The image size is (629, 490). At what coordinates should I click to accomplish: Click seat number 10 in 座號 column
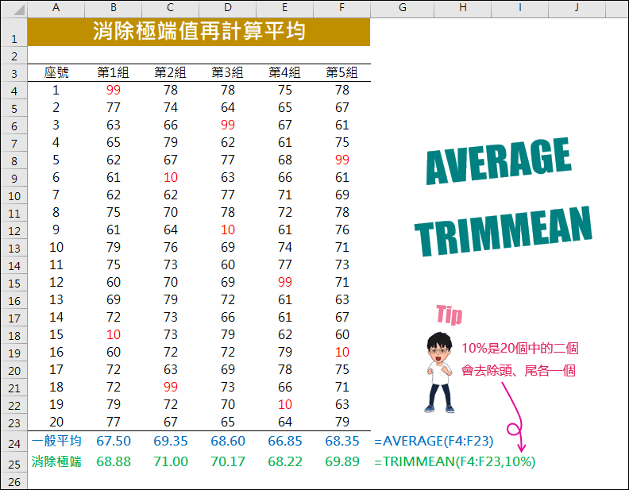click(x=56, y=248)
